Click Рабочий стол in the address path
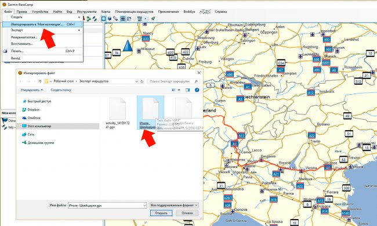Viewport: 377px width, 226px height. [63, 81]
